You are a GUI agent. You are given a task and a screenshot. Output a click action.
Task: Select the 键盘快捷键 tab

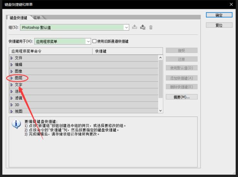[x=18, y=18]
